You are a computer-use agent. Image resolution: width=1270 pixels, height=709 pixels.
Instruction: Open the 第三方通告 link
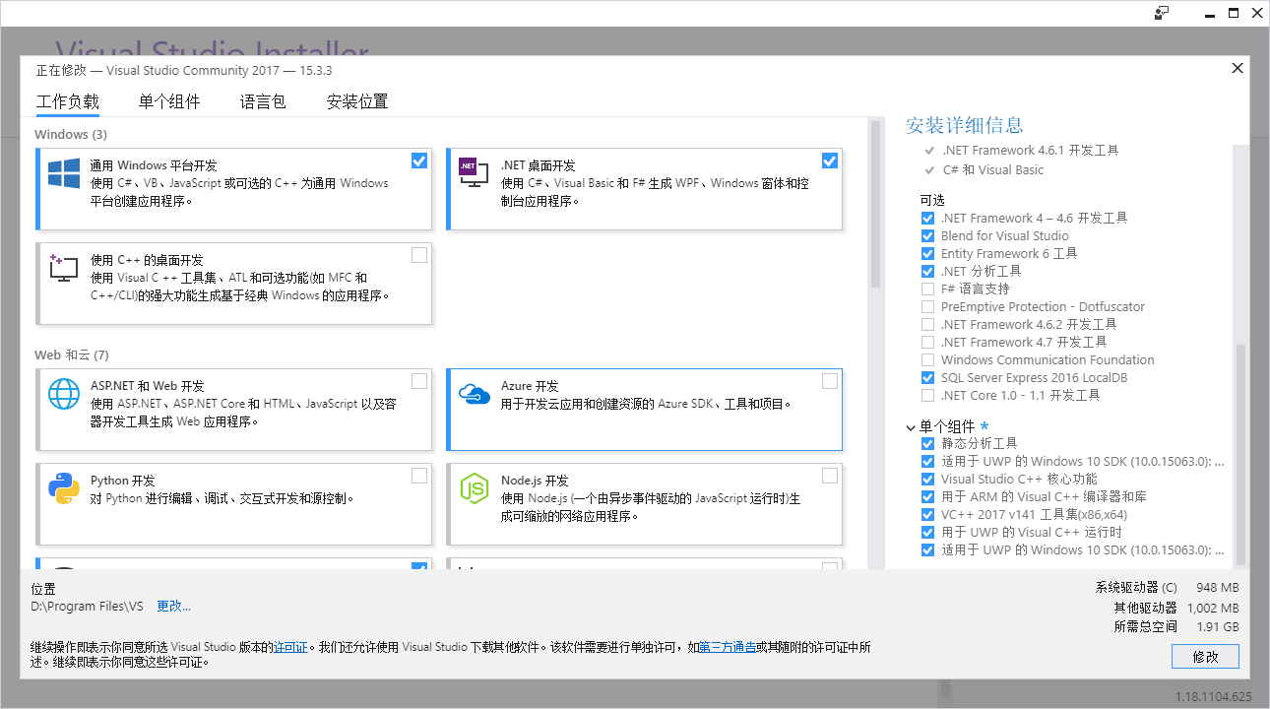(728, 647)
